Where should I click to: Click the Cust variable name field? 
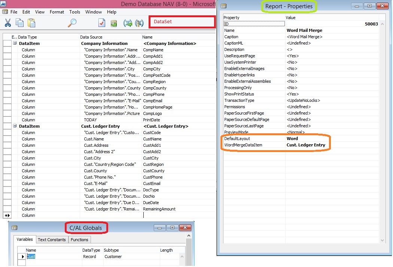31,257
